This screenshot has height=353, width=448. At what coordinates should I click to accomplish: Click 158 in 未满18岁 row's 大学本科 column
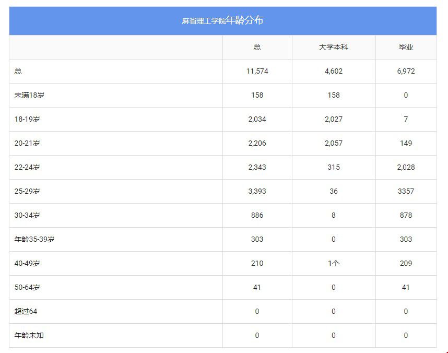pyautogui.click(x=334, y=95)
